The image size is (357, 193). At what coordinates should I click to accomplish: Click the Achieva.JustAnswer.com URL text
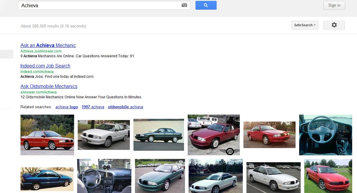pos(41,51)
